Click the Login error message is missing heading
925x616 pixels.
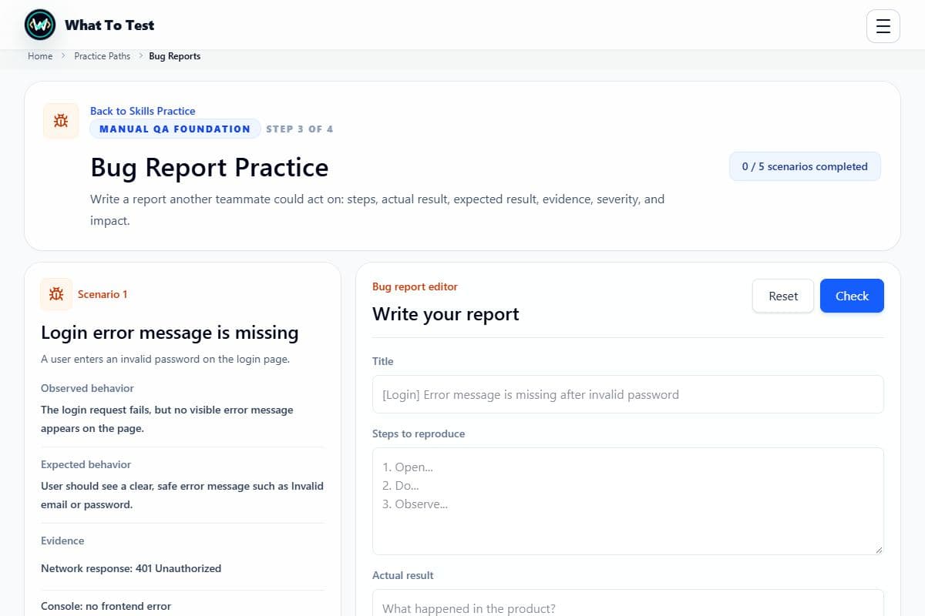click(x=170, y=333)
